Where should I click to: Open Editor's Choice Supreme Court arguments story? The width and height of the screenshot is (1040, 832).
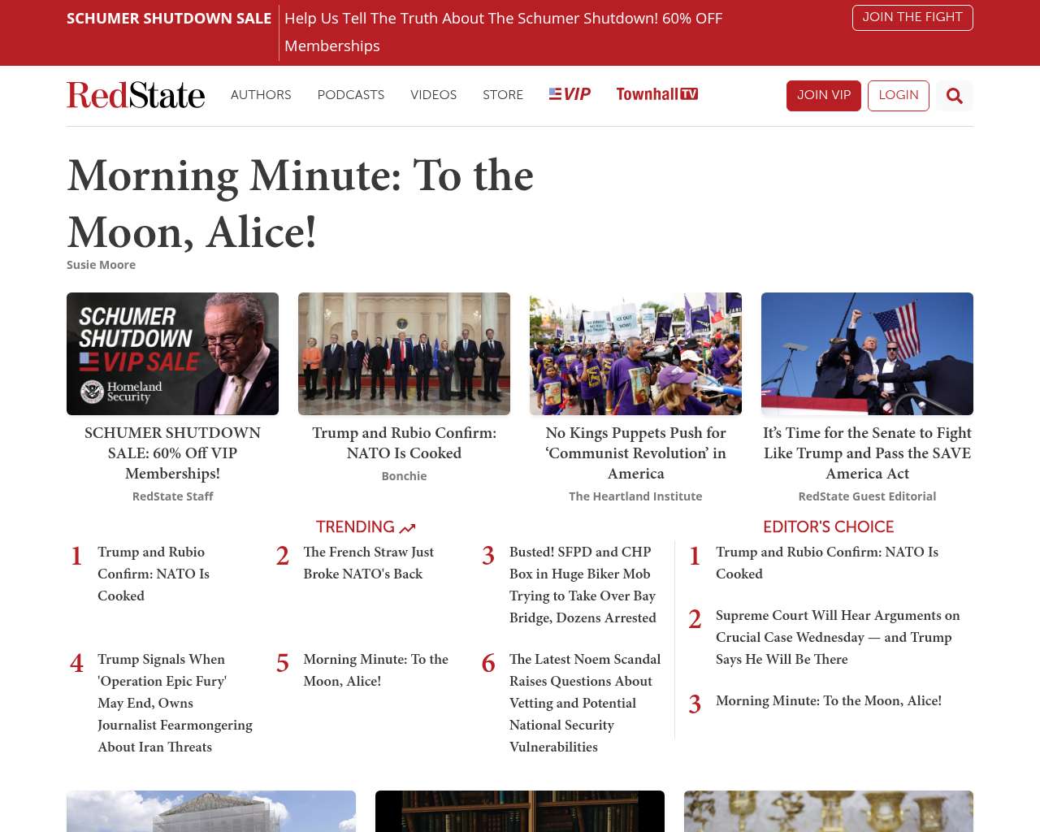(837, 637)
